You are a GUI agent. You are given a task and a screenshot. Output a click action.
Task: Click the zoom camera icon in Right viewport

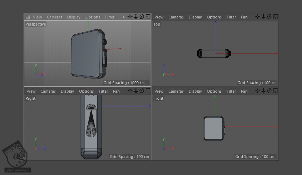tap(136, 91)
